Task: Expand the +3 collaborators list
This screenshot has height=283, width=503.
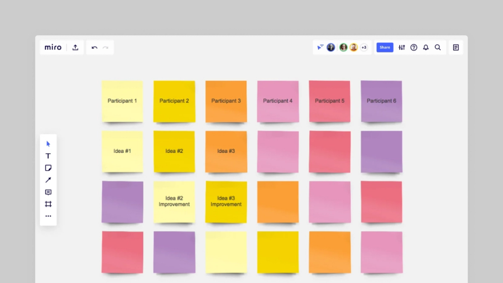Action: coord(364,47)
